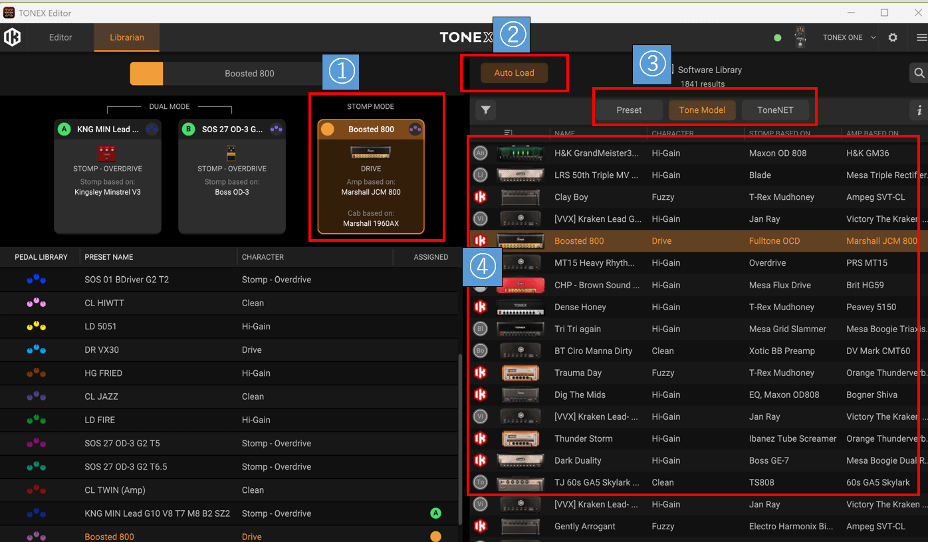
Task: Click the orange dot on Stomp Mode card
Action: [328, 130]
